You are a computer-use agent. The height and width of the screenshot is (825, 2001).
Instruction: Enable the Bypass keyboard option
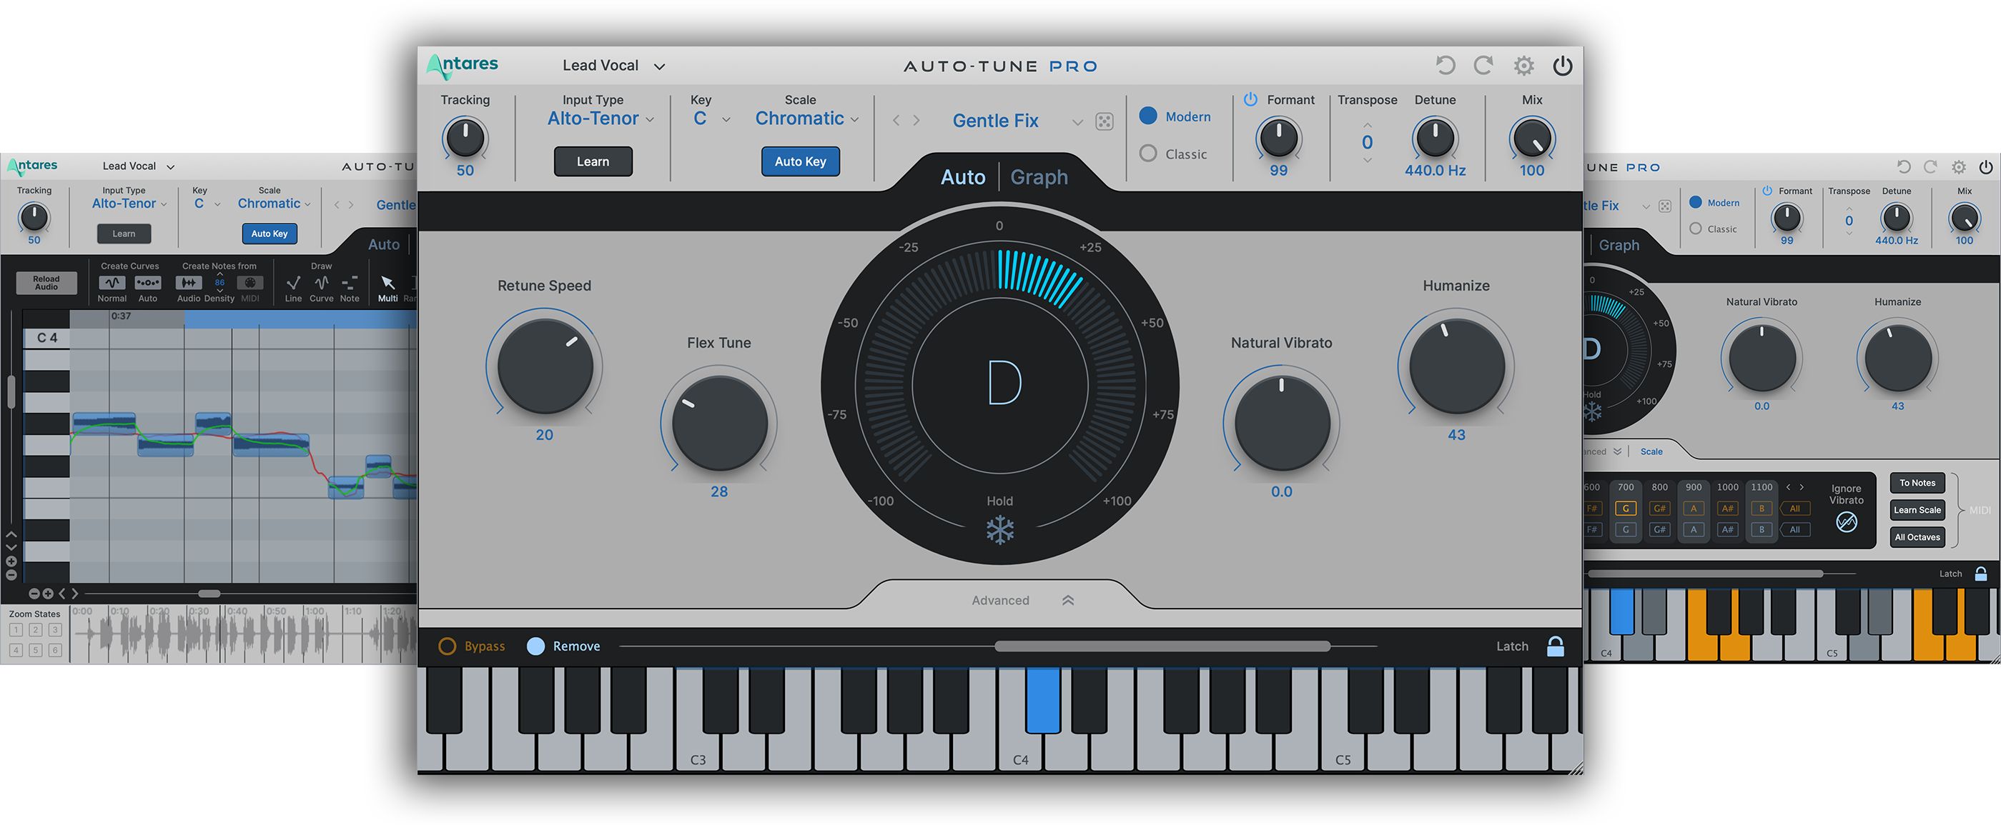point(448,646)
